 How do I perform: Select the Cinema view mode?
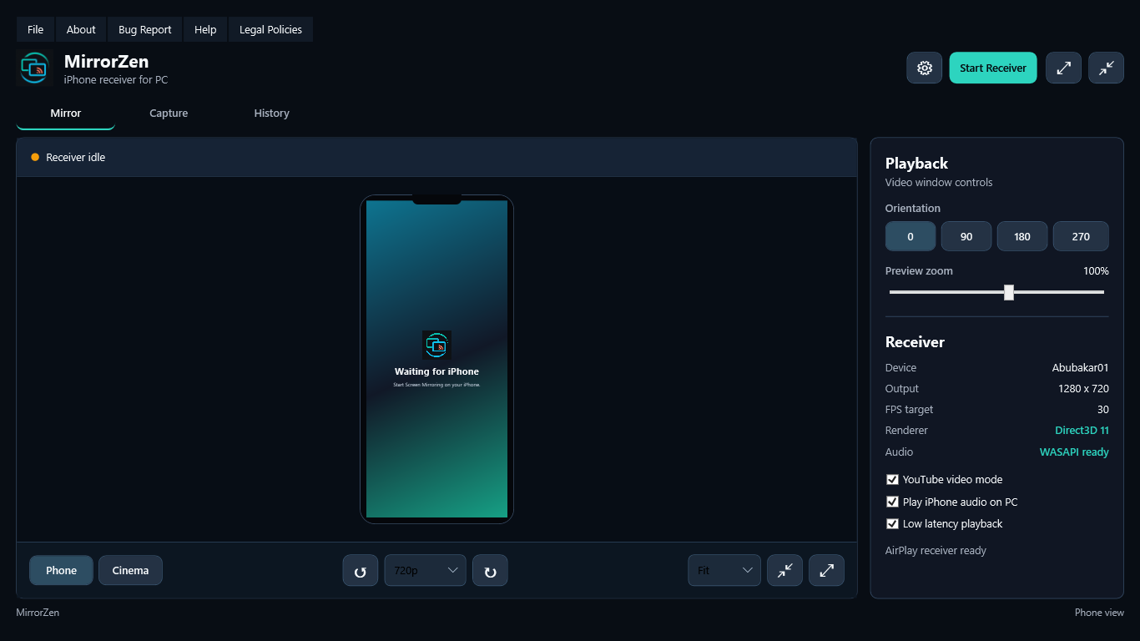(131, 571)
